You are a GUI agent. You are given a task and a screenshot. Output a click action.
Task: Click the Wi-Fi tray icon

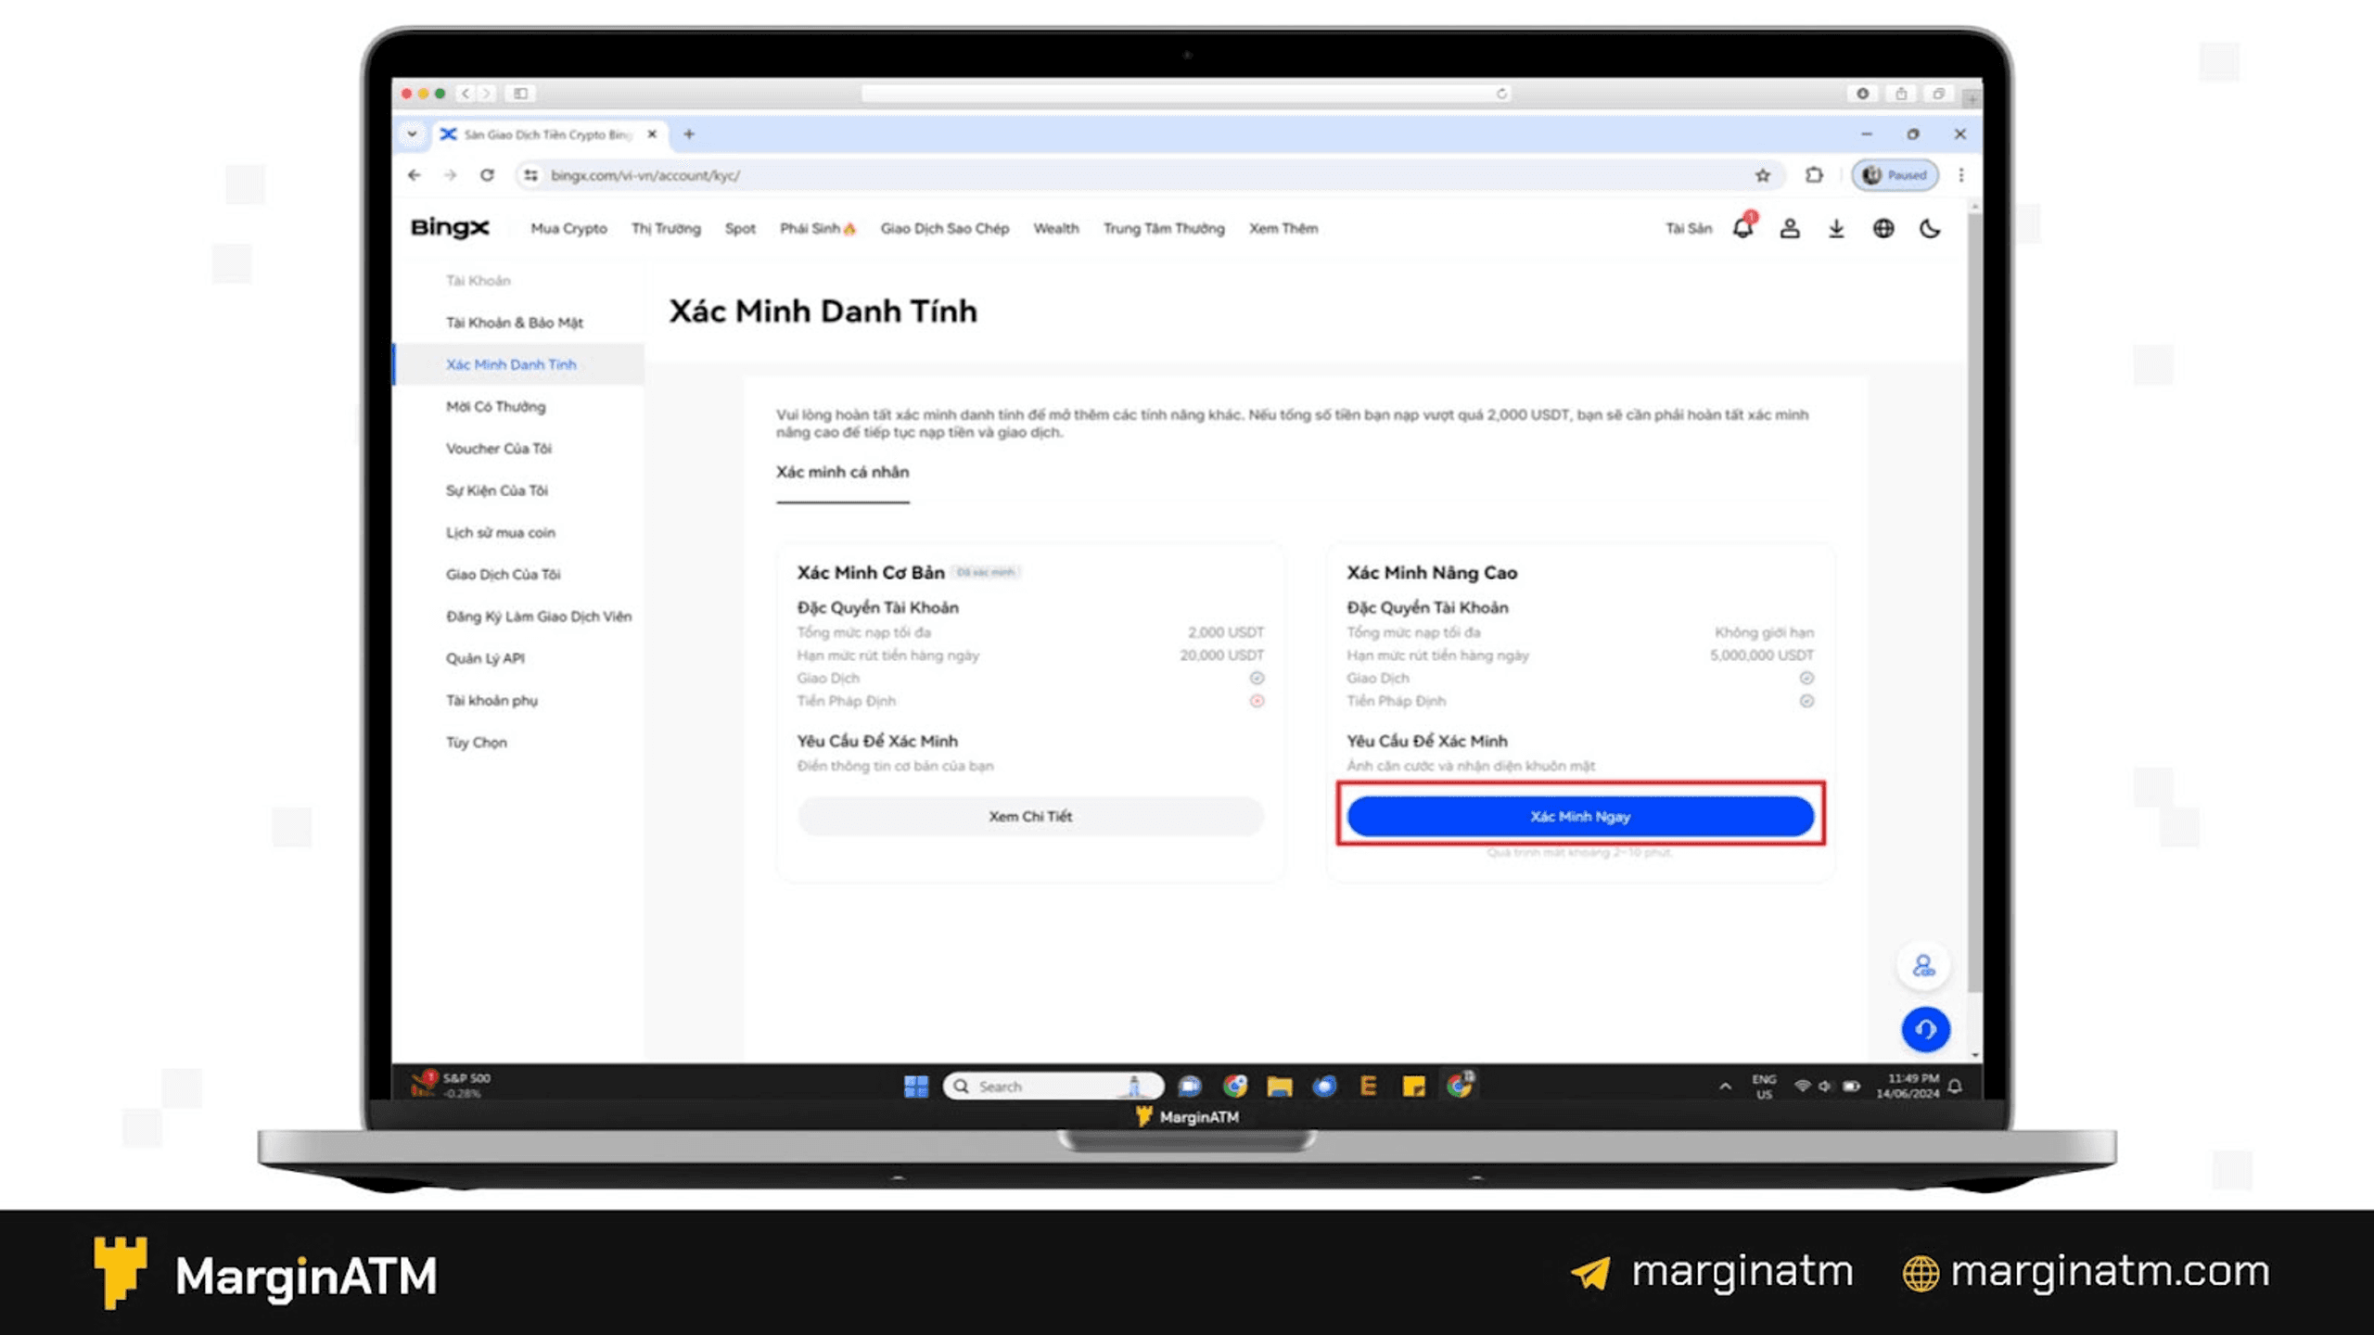1802,1086
